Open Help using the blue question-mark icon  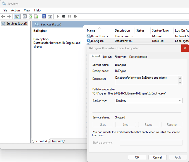[44, 16]
